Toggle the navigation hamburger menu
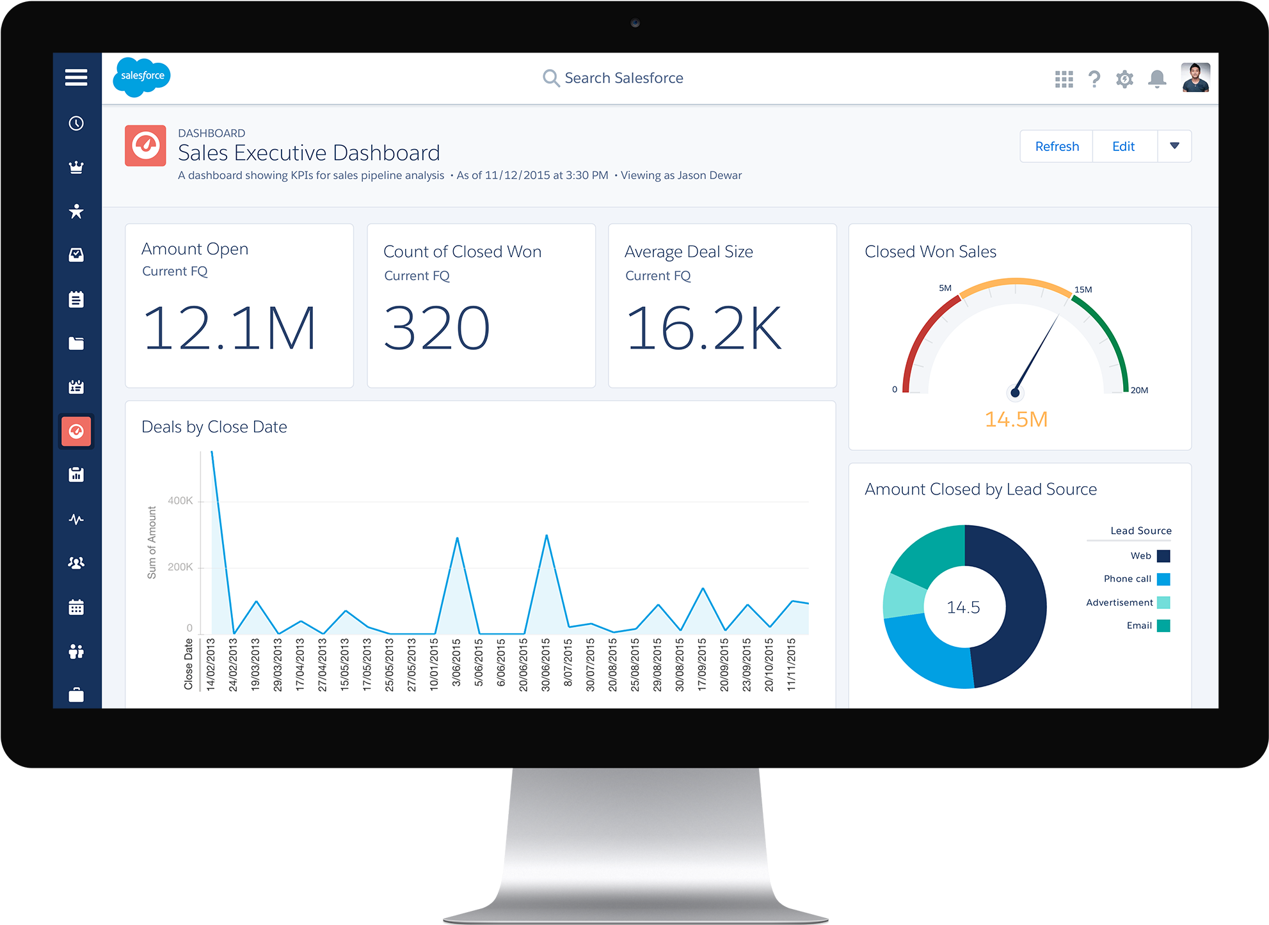The image size is (1269, 925). point(76,77)
